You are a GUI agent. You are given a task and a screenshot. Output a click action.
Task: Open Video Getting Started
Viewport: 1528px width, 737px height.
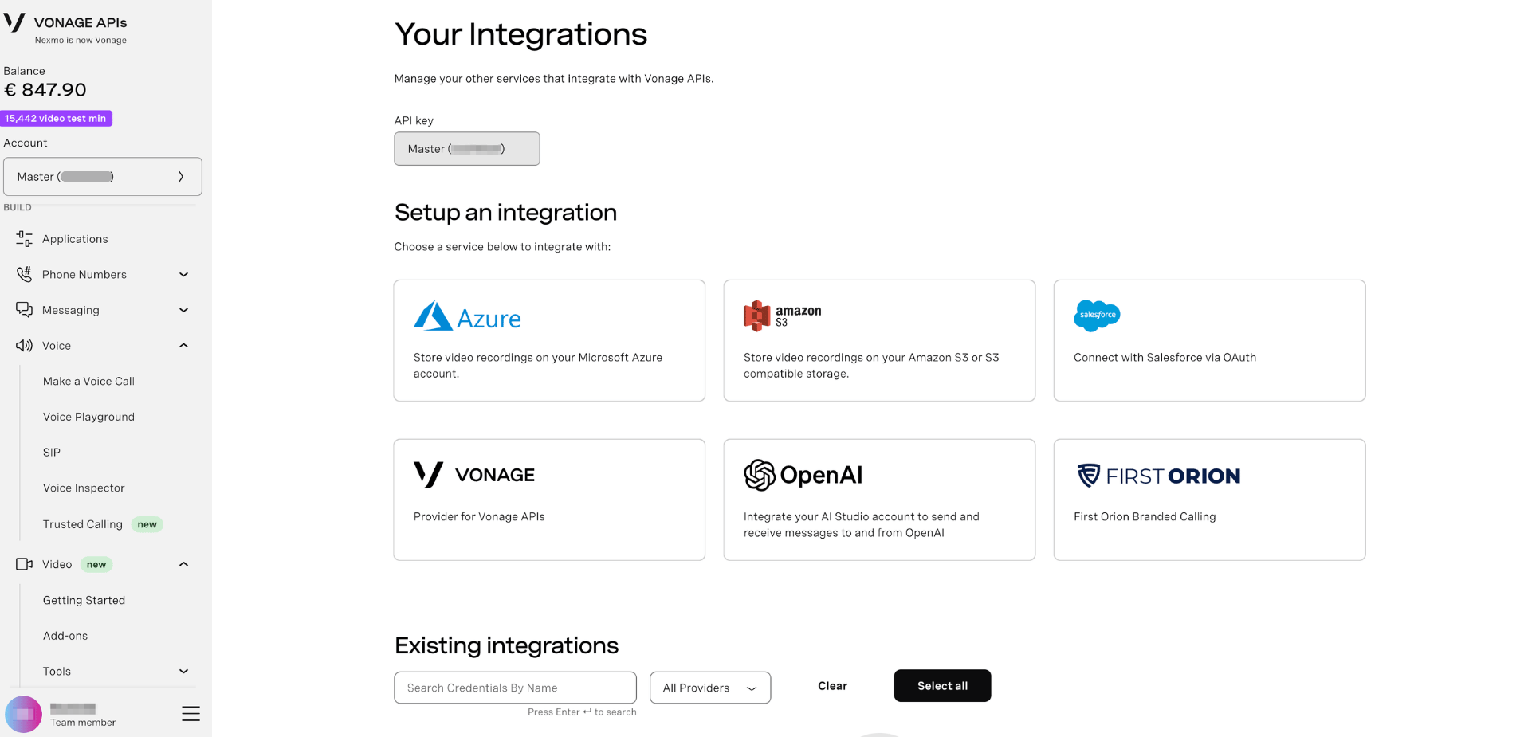coord(84,601)
